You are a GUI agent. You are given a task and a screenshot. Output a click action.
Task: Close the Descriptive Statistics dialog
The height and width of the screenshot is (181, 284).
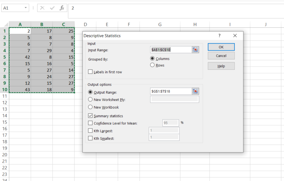(235, 36)
